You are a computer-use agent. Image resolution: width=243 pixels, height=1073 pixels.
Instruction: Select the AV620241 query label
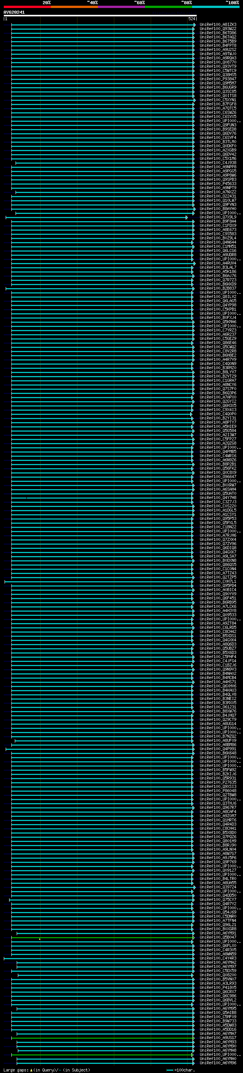click(x=14, y=12)
